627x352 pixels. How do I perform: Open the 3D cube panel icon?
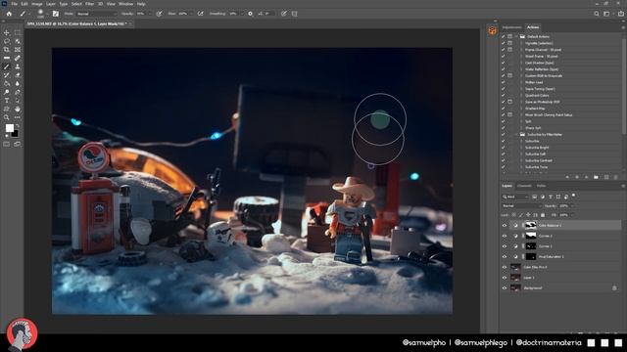coord(492,30)
